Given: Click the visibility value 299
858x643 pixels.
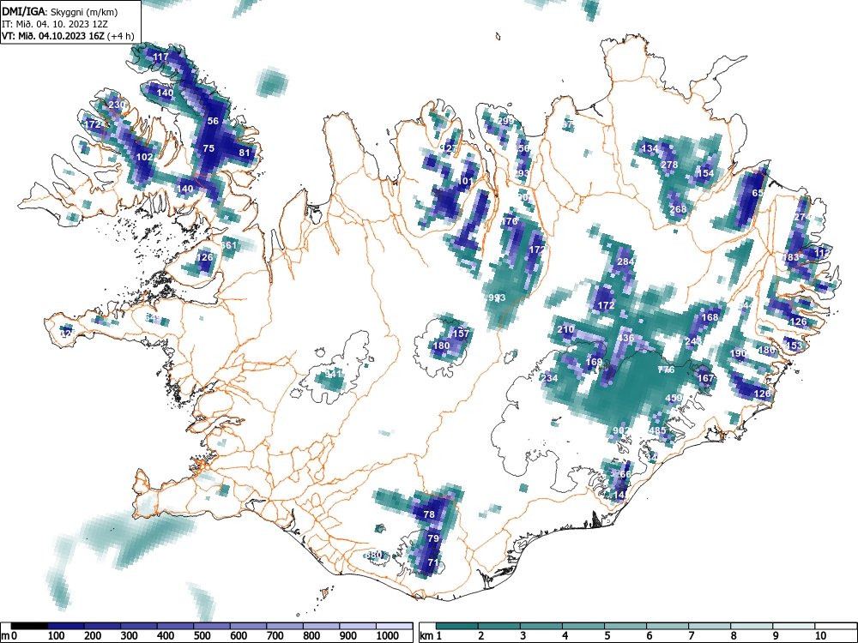Looking at the screenshot, I should point(505,121).
